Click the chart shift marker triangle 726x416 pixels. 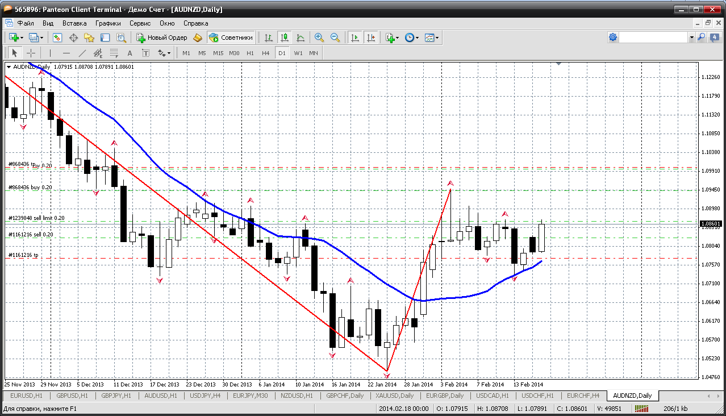[559, 64]
